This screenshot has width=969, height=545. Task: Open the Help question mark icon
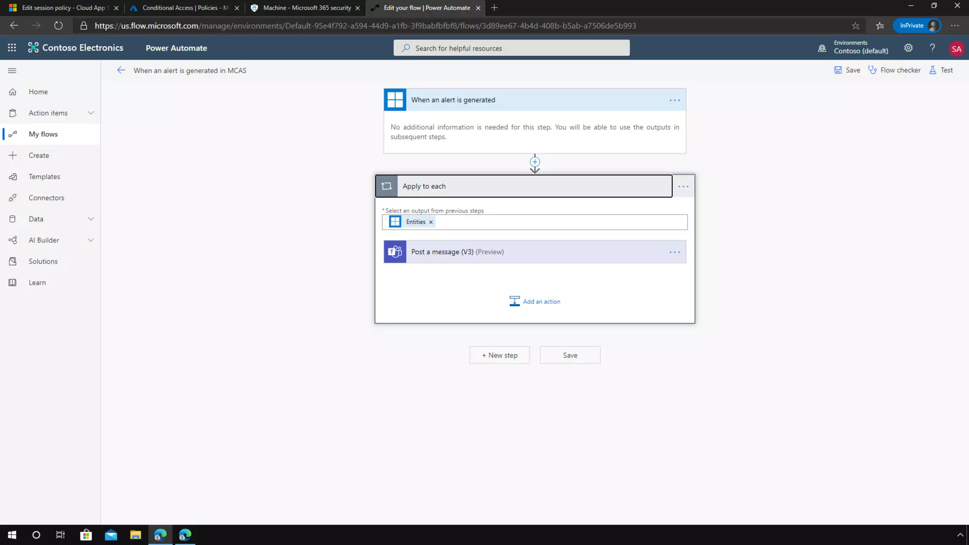[x=932, y=48]
